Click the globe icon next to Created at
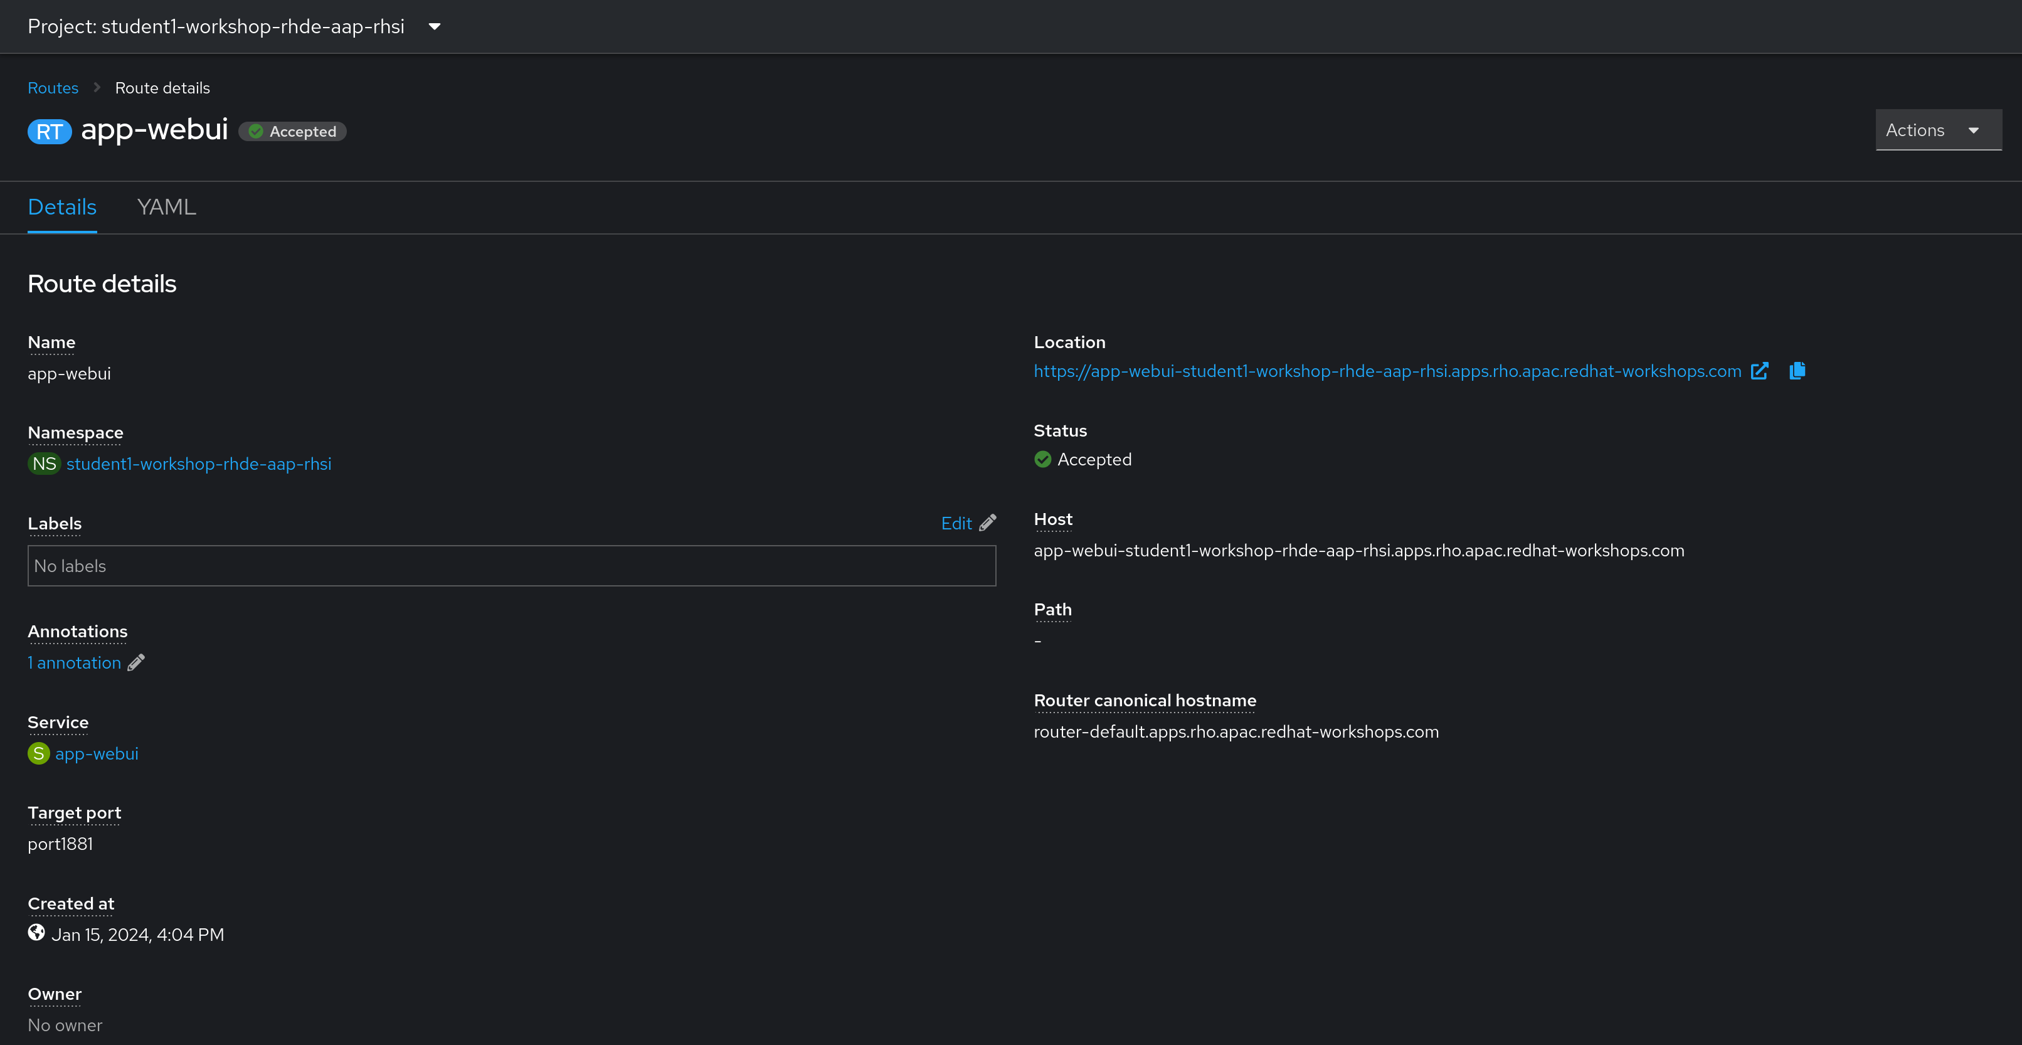The width and height of the screenshot is (2022, 1045). click(x=36, y=933)
